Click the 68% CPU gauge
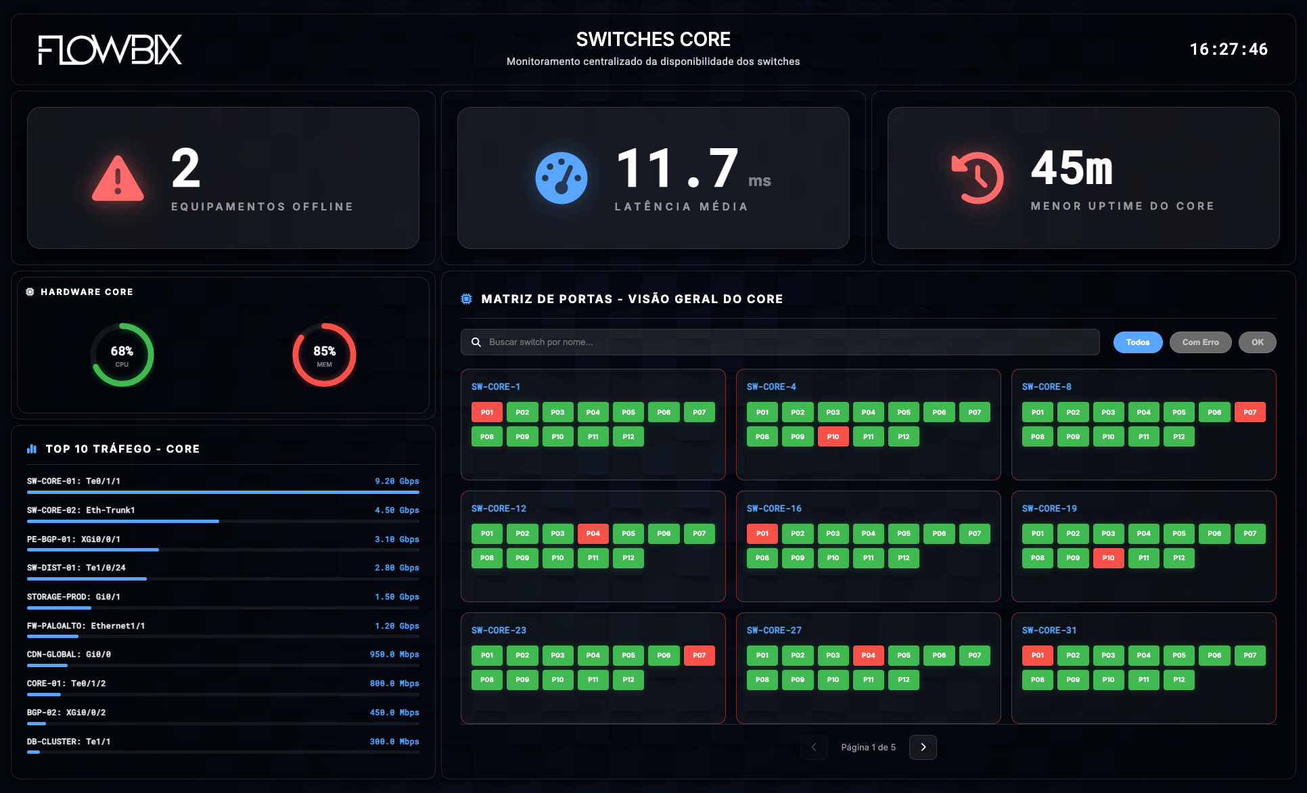Screen dimensions: 1307x793 [x=122, y=355]
